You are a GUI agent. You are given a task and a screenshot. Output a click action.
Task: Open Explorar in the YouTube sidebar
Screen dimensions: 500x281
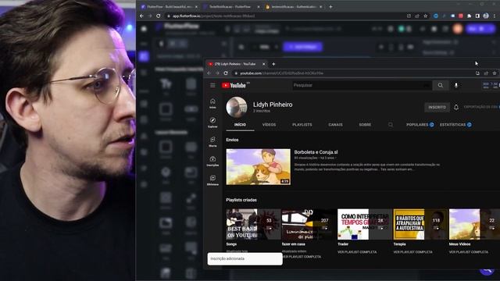[x=212, y=123]
